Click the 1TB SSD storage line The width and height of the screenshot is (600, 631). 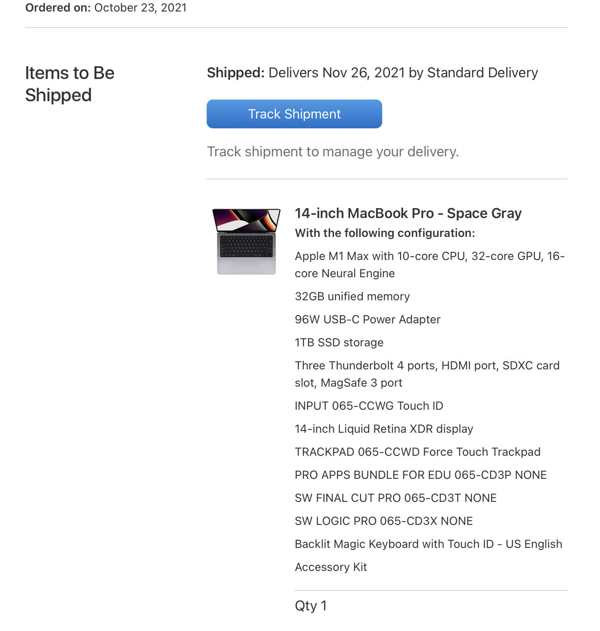(x=339, y=343)
